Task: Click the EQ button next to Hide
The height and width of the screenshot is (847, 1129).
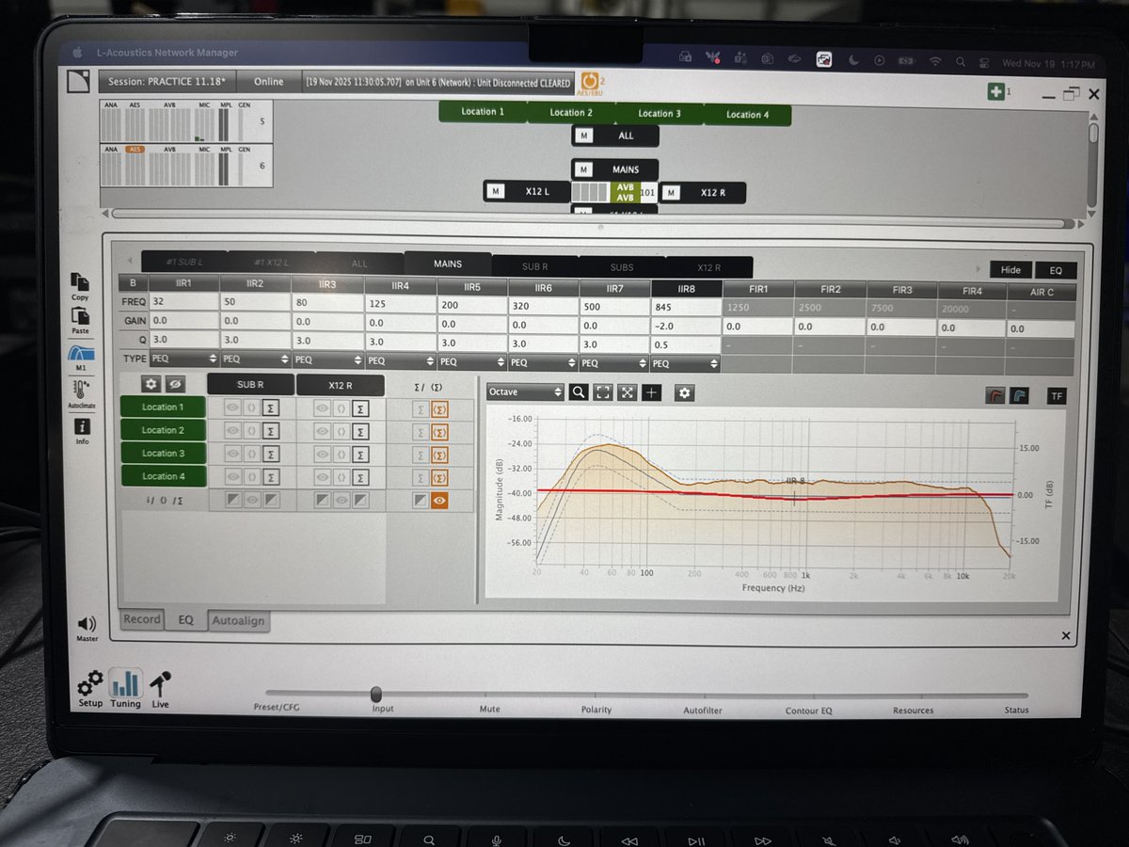Action: [1056, 270]
